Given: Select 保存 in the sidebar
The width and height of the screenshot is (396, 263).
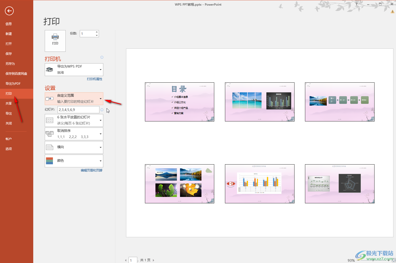Looking at the screenshot, I should tap(17, 54).
